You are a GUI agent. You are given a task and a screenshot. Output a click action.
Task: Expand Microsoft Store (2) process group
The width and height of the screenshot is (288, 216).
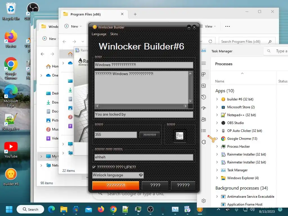tap(217, 107)
